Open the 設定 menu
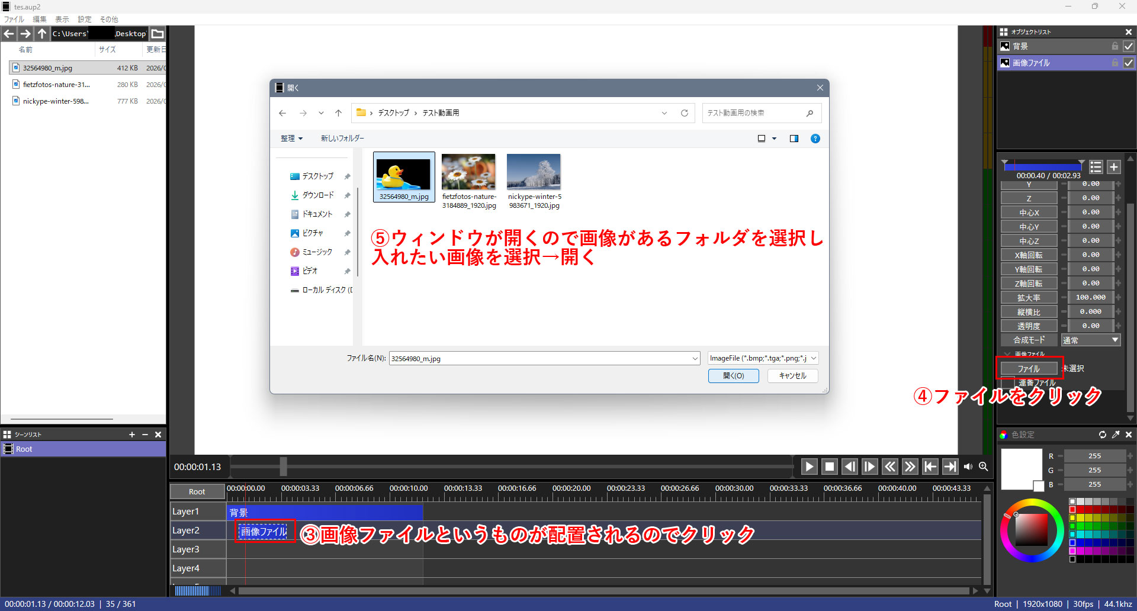Screen dimensions: 1137x611 click(x=85, y=20)
